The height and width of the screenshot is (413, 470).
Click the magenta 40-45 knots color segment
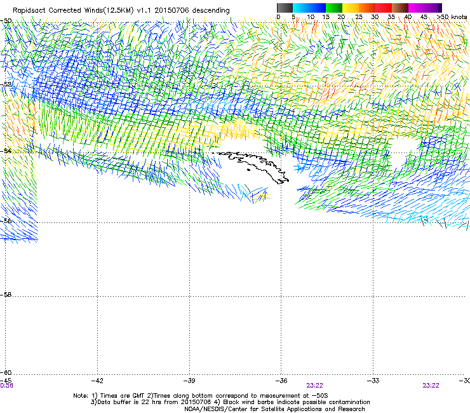click(x=417, y=8)
